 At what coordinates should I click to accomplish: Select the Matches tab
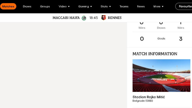[x=8, y=6]
